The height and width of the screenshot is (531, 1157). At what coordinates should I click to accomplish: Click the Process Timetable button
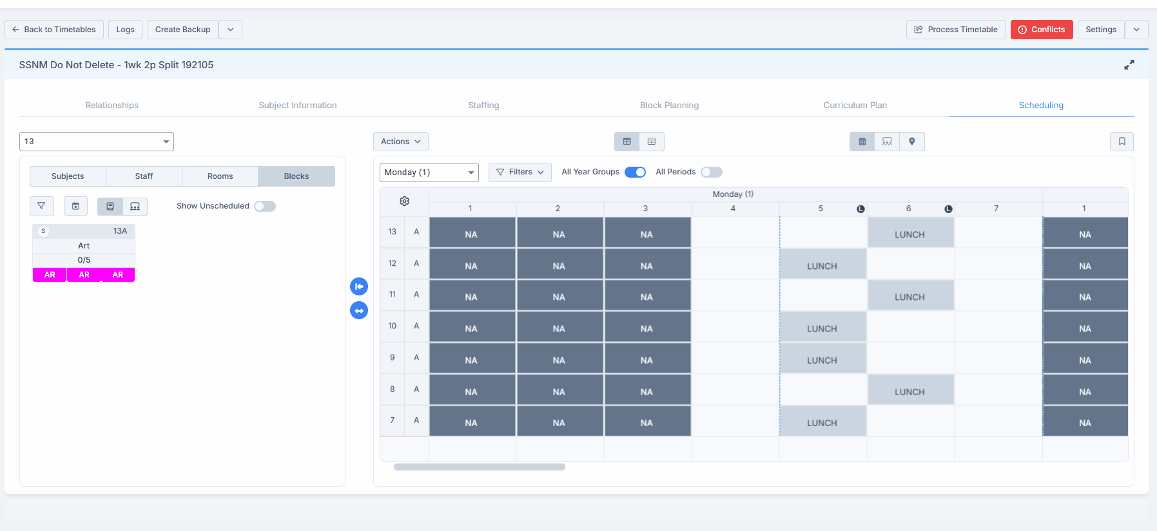(955, 30)
